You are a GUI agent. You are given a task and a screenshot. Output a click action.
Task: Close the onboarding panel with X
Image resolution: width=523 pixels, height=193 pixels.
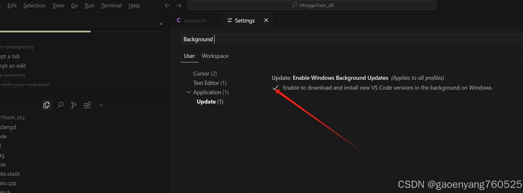tap(161, 24)
